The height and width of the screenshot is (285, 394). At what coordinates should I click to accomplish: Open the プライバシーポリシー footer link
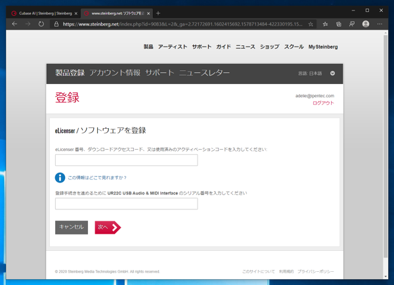tap(316, 271)
